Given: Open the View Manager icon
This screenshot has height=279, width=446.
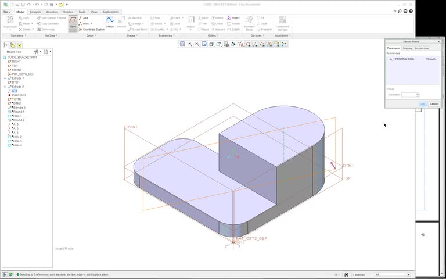Looking at the screenshot, I should (x=226, y=44).
